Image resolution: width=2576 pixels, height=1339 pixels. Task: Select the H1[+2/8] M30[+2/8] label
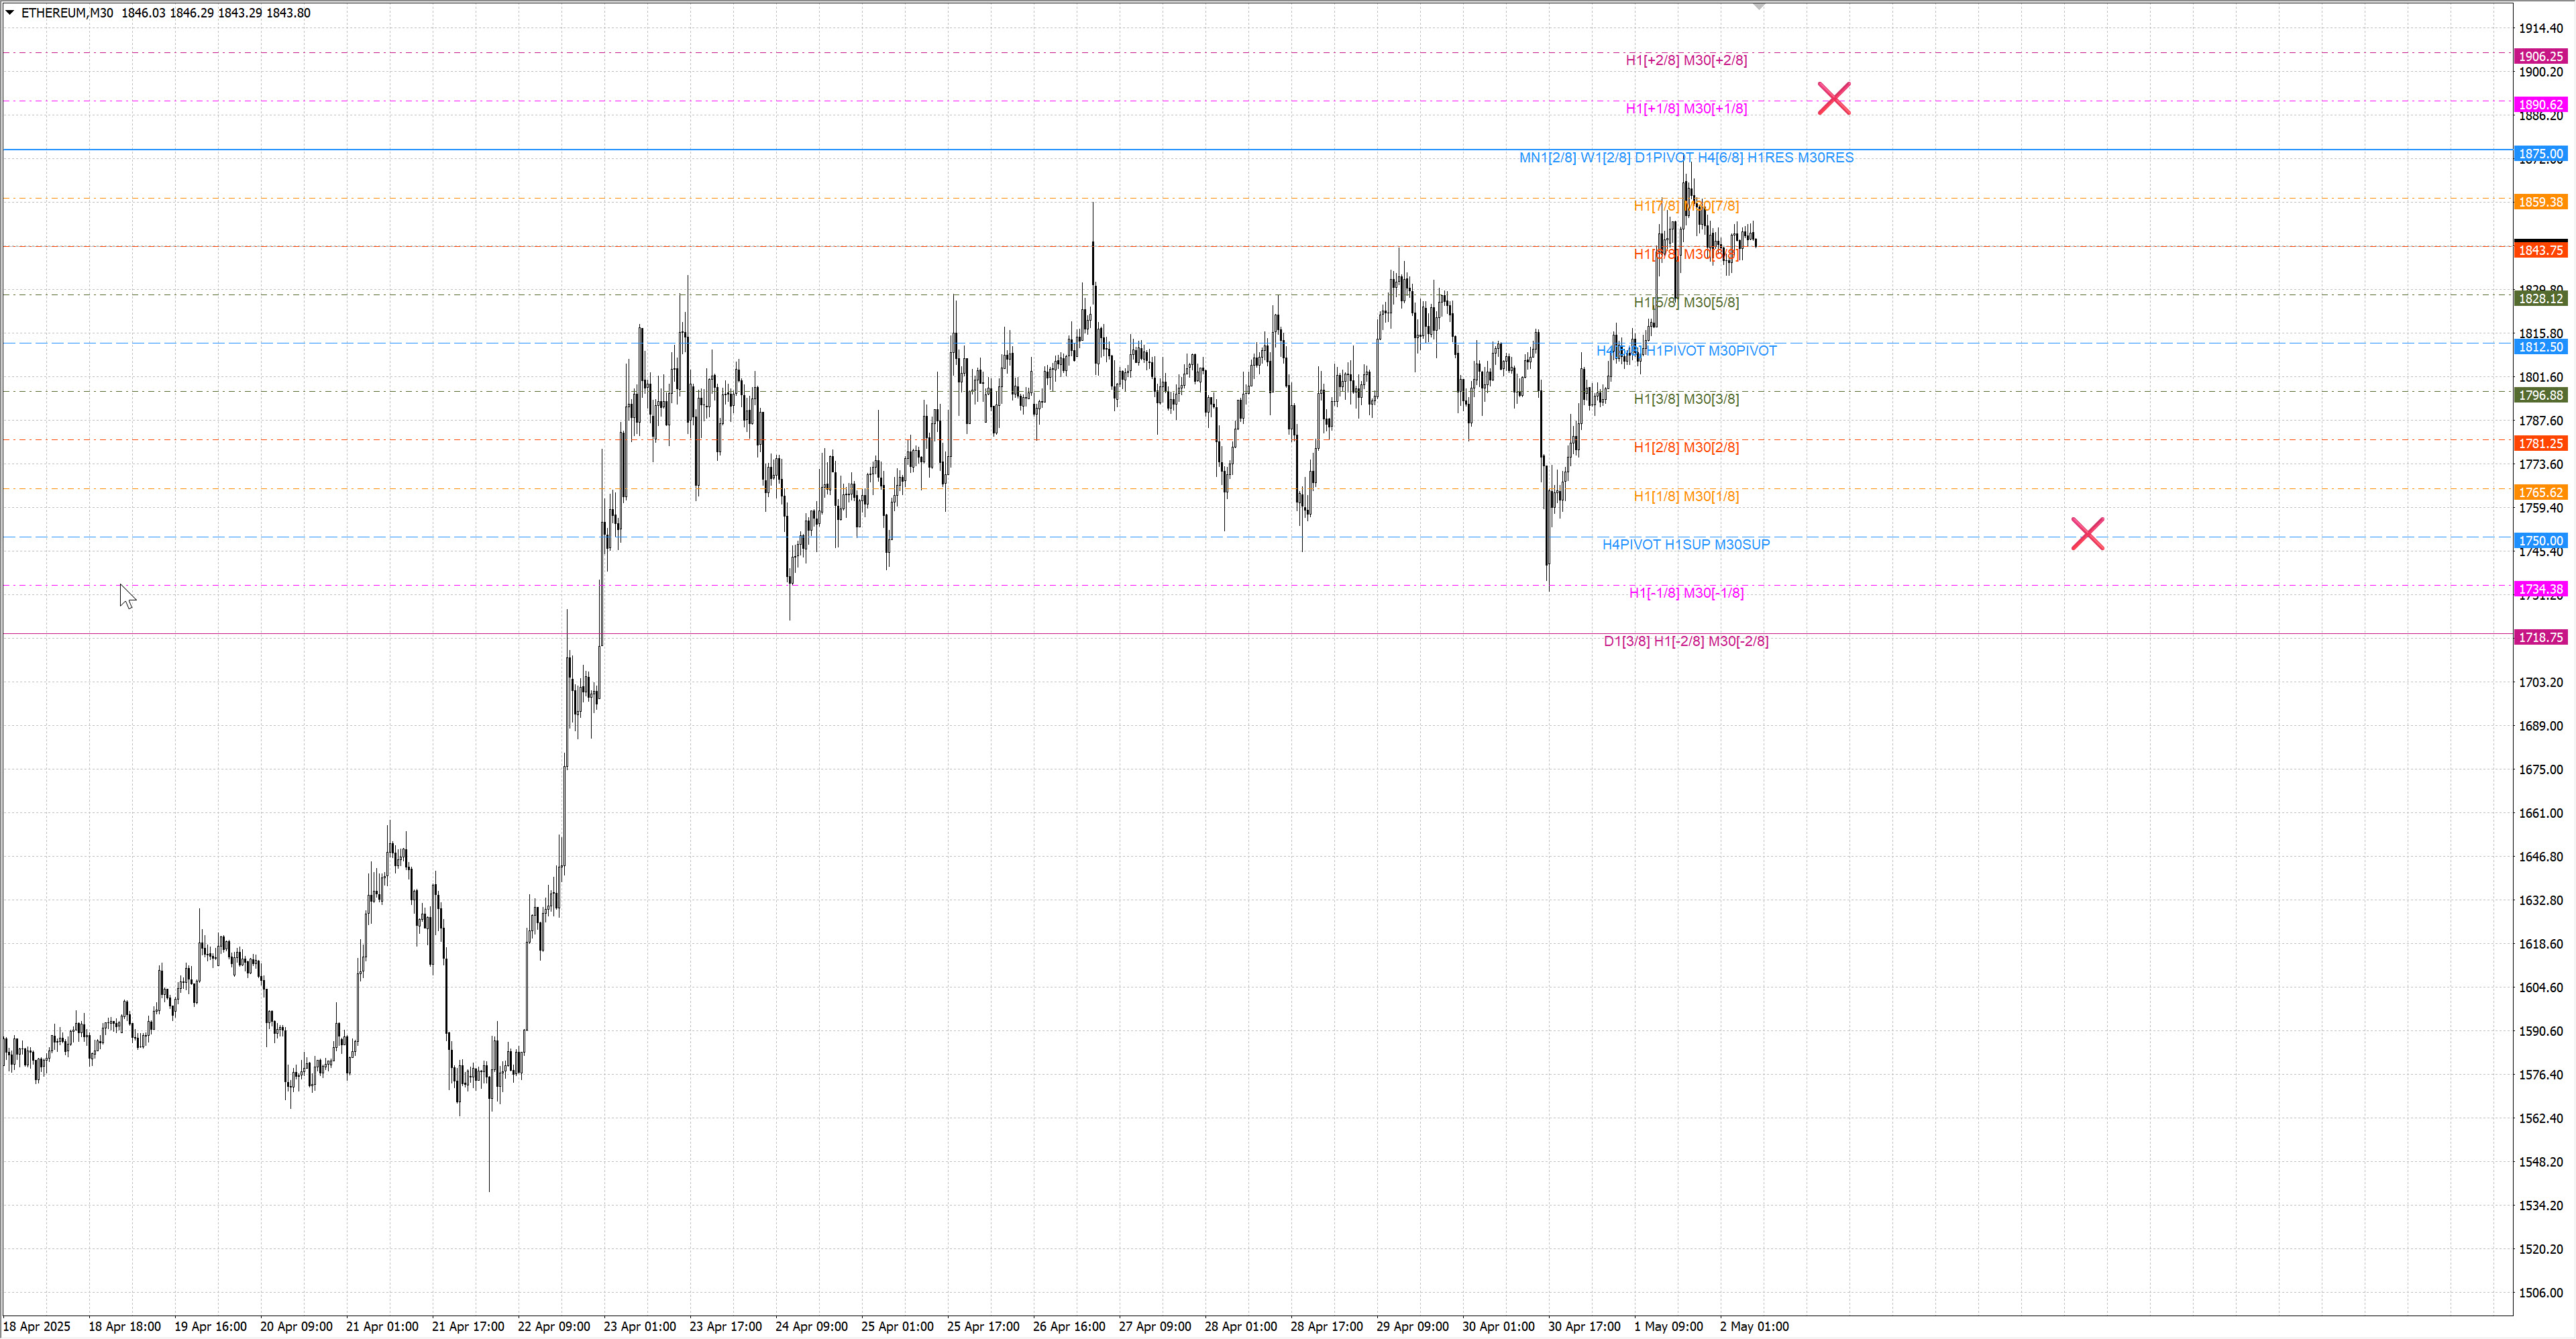[1686, 60]
